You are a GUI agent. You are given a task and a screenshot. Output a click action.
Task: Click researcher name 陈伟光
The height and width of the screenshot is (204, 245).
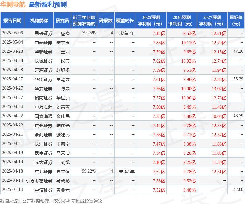[63, 126]
